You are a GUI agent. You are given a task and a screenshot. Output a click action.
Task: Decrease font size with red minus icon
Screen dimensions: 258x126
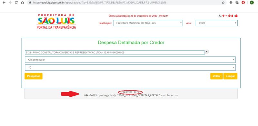coord(226,16)
